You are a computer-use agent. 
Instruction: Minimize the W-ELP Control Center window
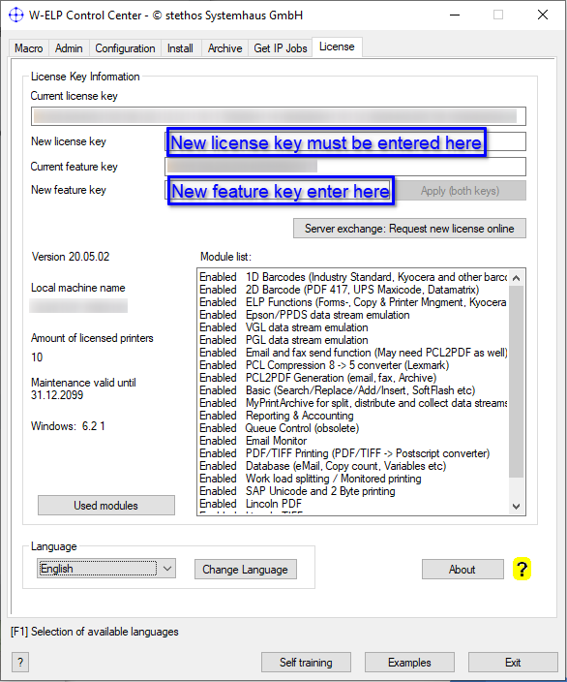[x=455, y=15]
